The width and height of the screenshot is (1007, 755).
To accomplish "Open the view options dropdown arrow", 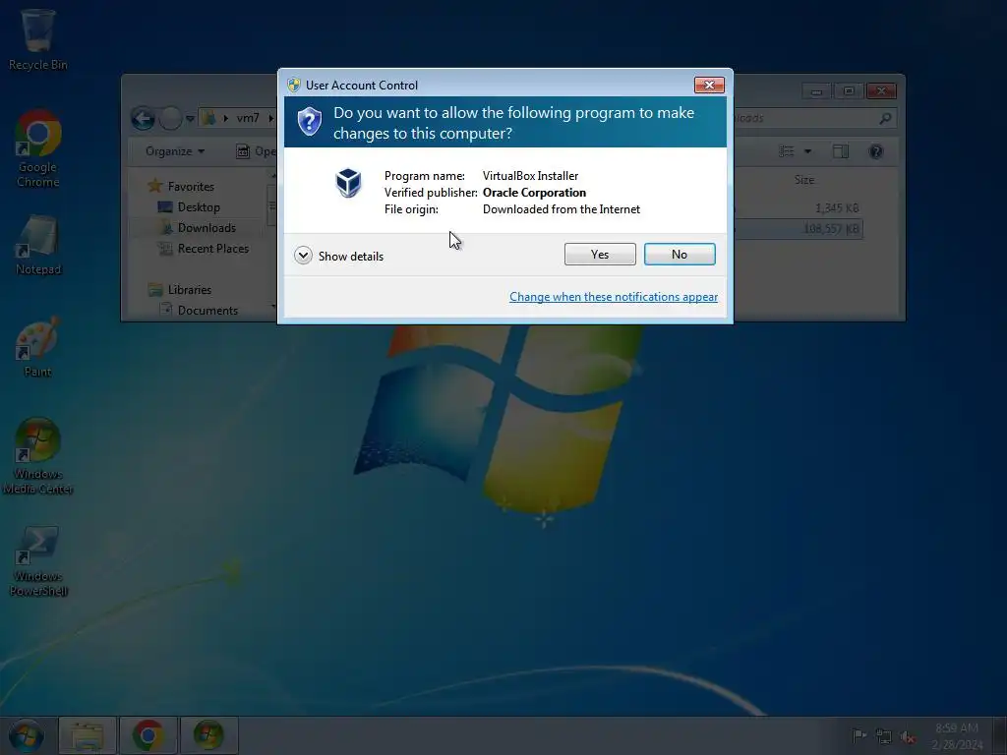I will pos(808,151).
